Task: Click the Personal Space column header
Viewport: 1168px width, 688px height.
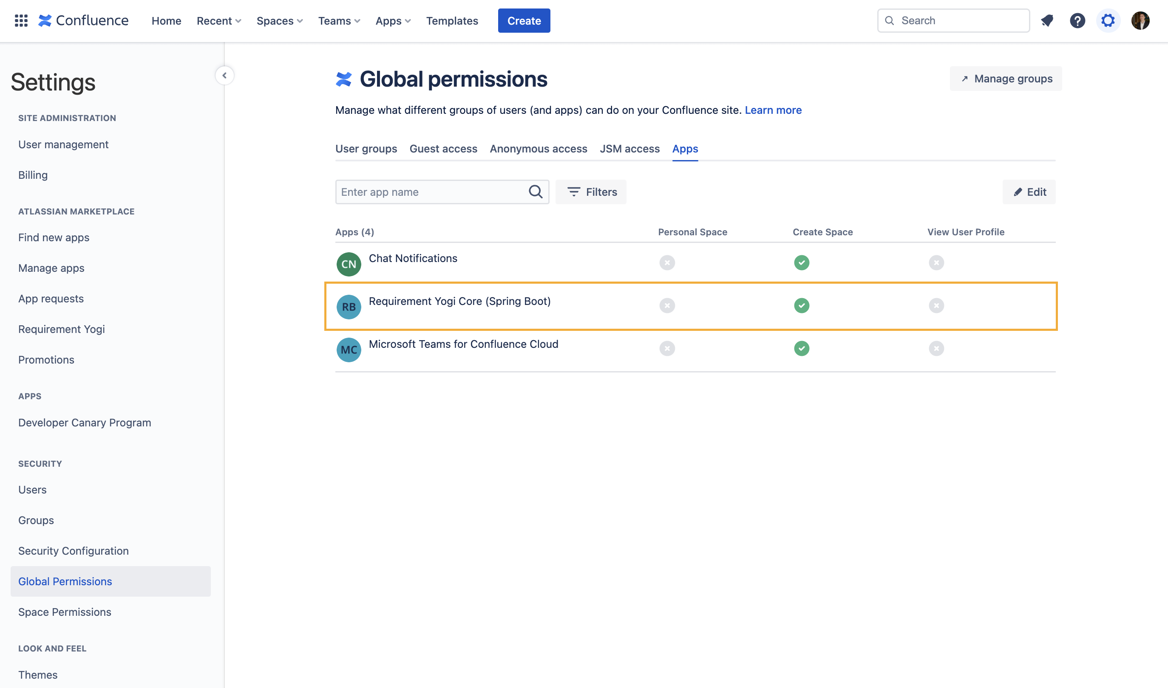Action: [x=692, y=232]
